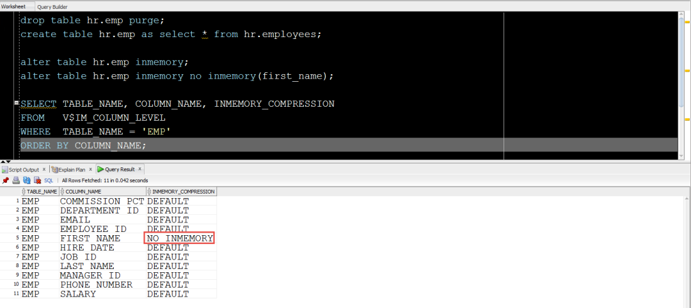Switch to the Script Output tab
This screenshot has width=691, height=308.
point(24,169)
